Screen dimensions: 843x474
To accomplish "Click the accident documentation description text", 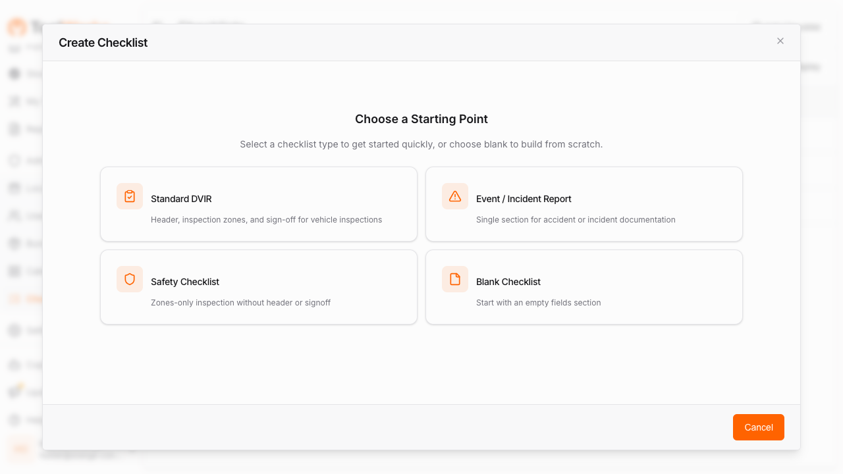I will 576,219.
